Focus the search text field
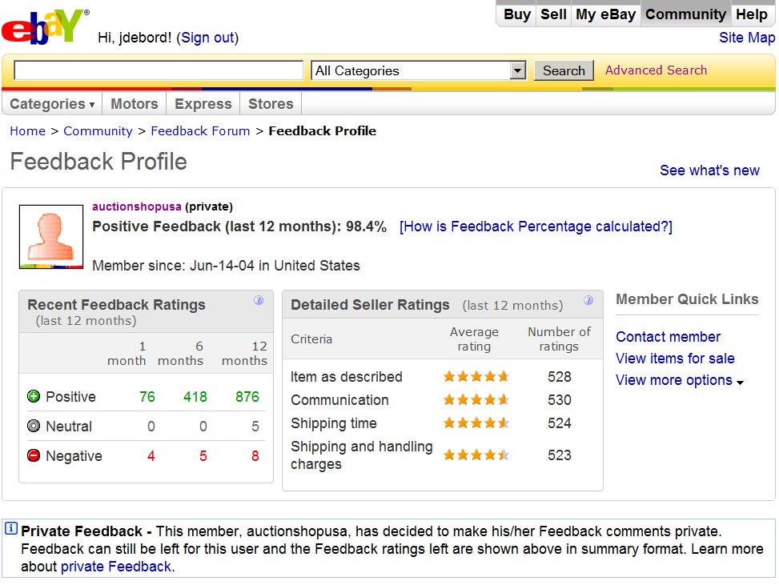The height and width of the screenshot is (585, 779). click(159, 70)
